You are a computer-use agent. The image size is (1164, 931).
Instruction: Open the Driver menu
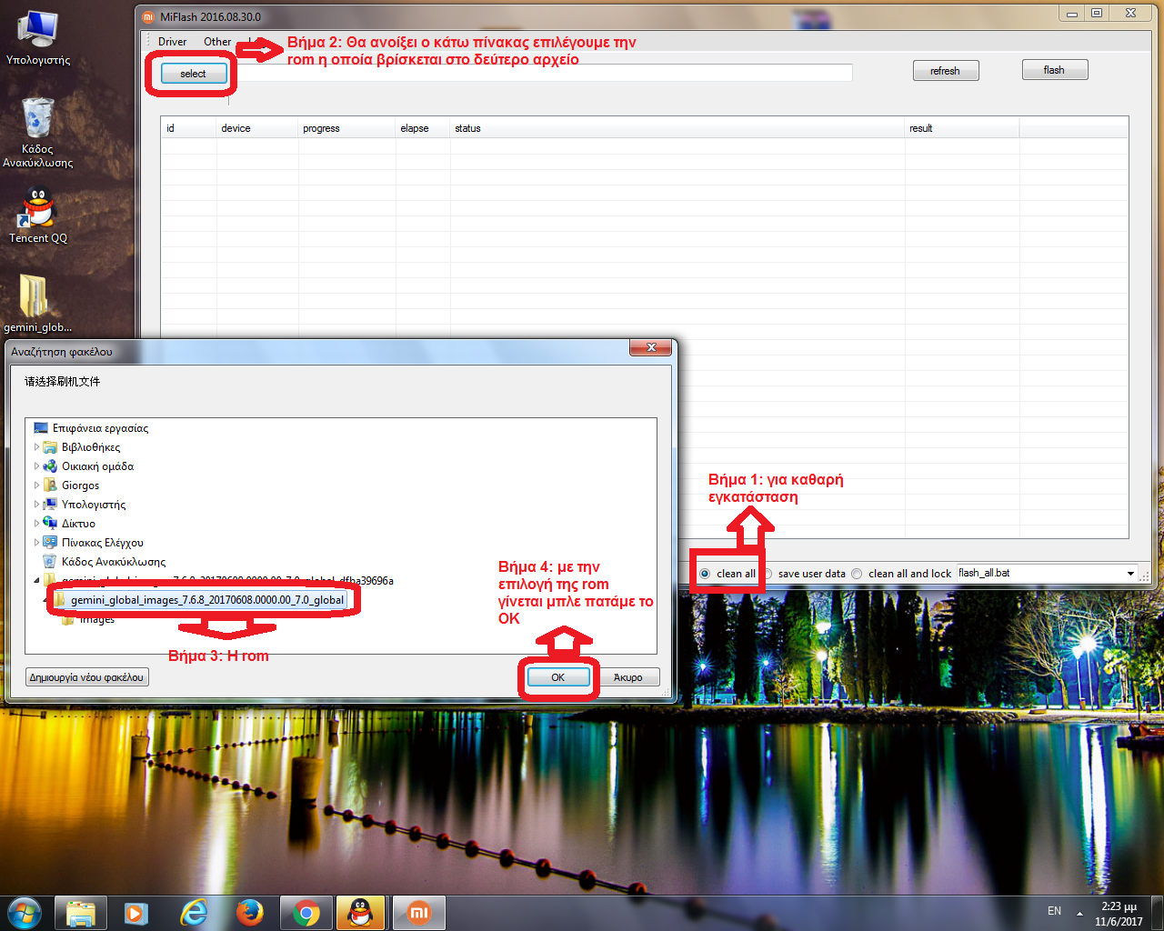click(x=172, y=42)
